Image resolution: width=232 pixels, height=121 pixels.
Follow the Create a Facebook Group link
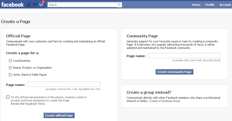click(x=164, y=101)
